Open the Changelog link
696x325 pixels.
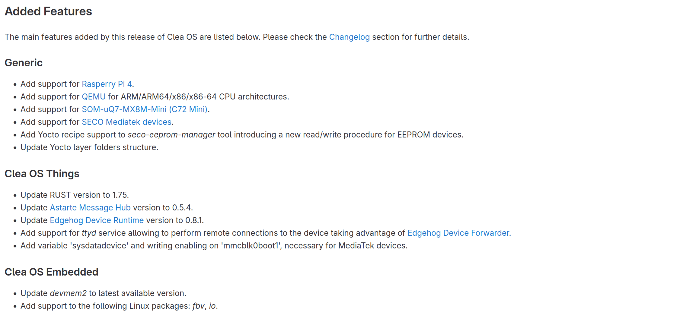pyautogui.click(x=349, y=37)
